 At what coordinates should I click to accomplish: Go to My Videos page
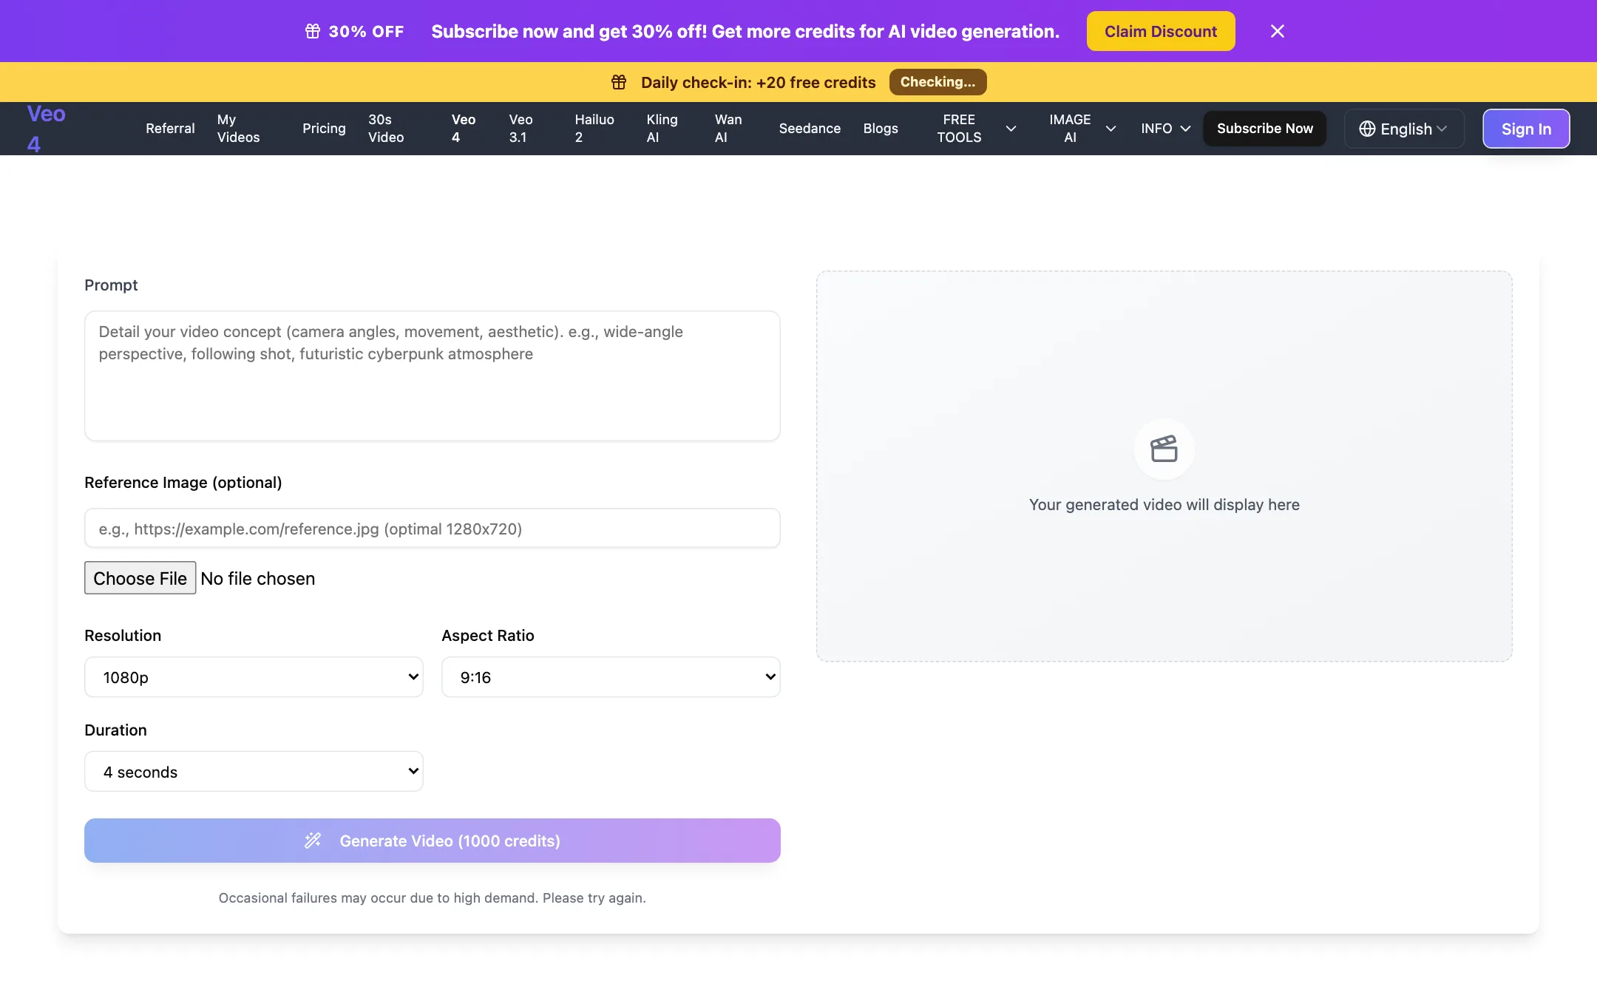pos(238,129)
